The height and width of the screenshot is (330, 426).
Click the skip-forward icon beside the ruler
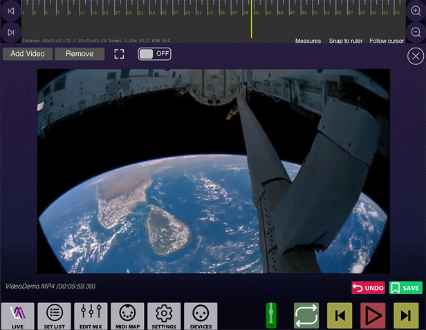click(x=11, y=32)
